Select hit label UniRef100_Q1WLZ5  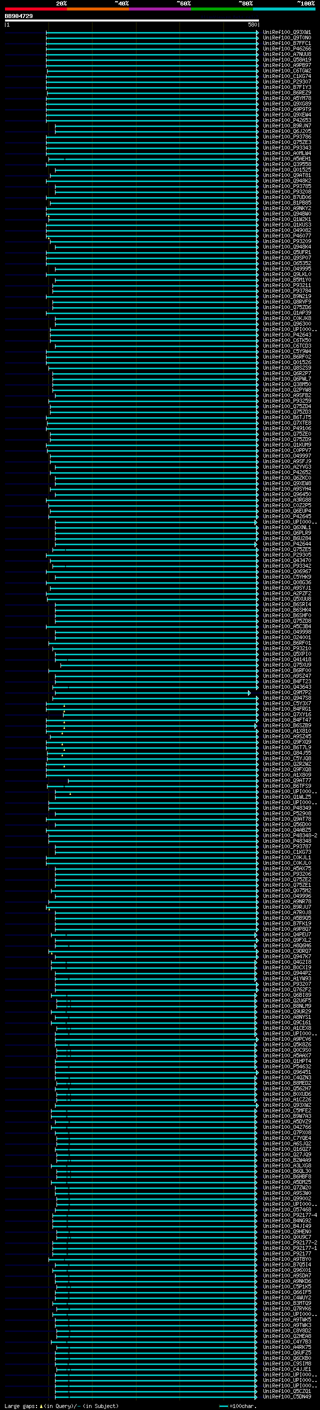pos(286,797)
